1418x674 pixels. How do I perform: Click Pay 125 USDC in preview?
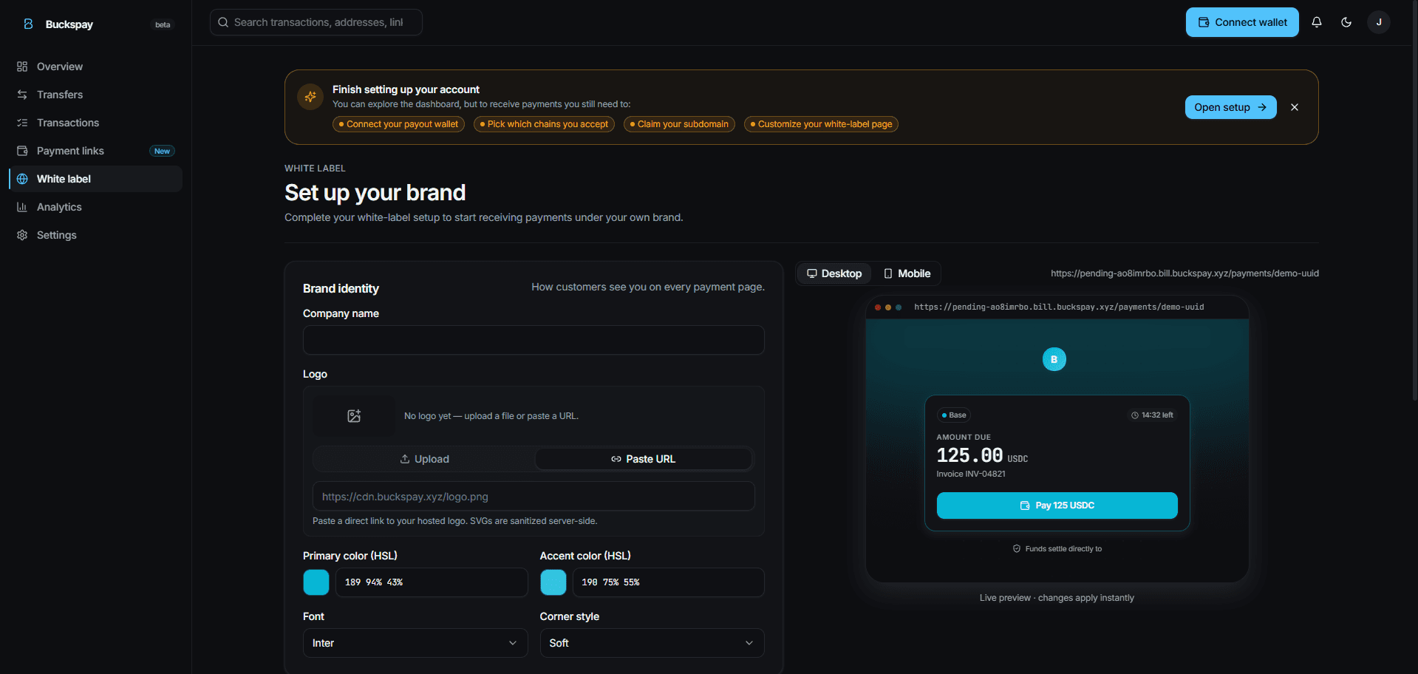click(x=1057, y=505)
